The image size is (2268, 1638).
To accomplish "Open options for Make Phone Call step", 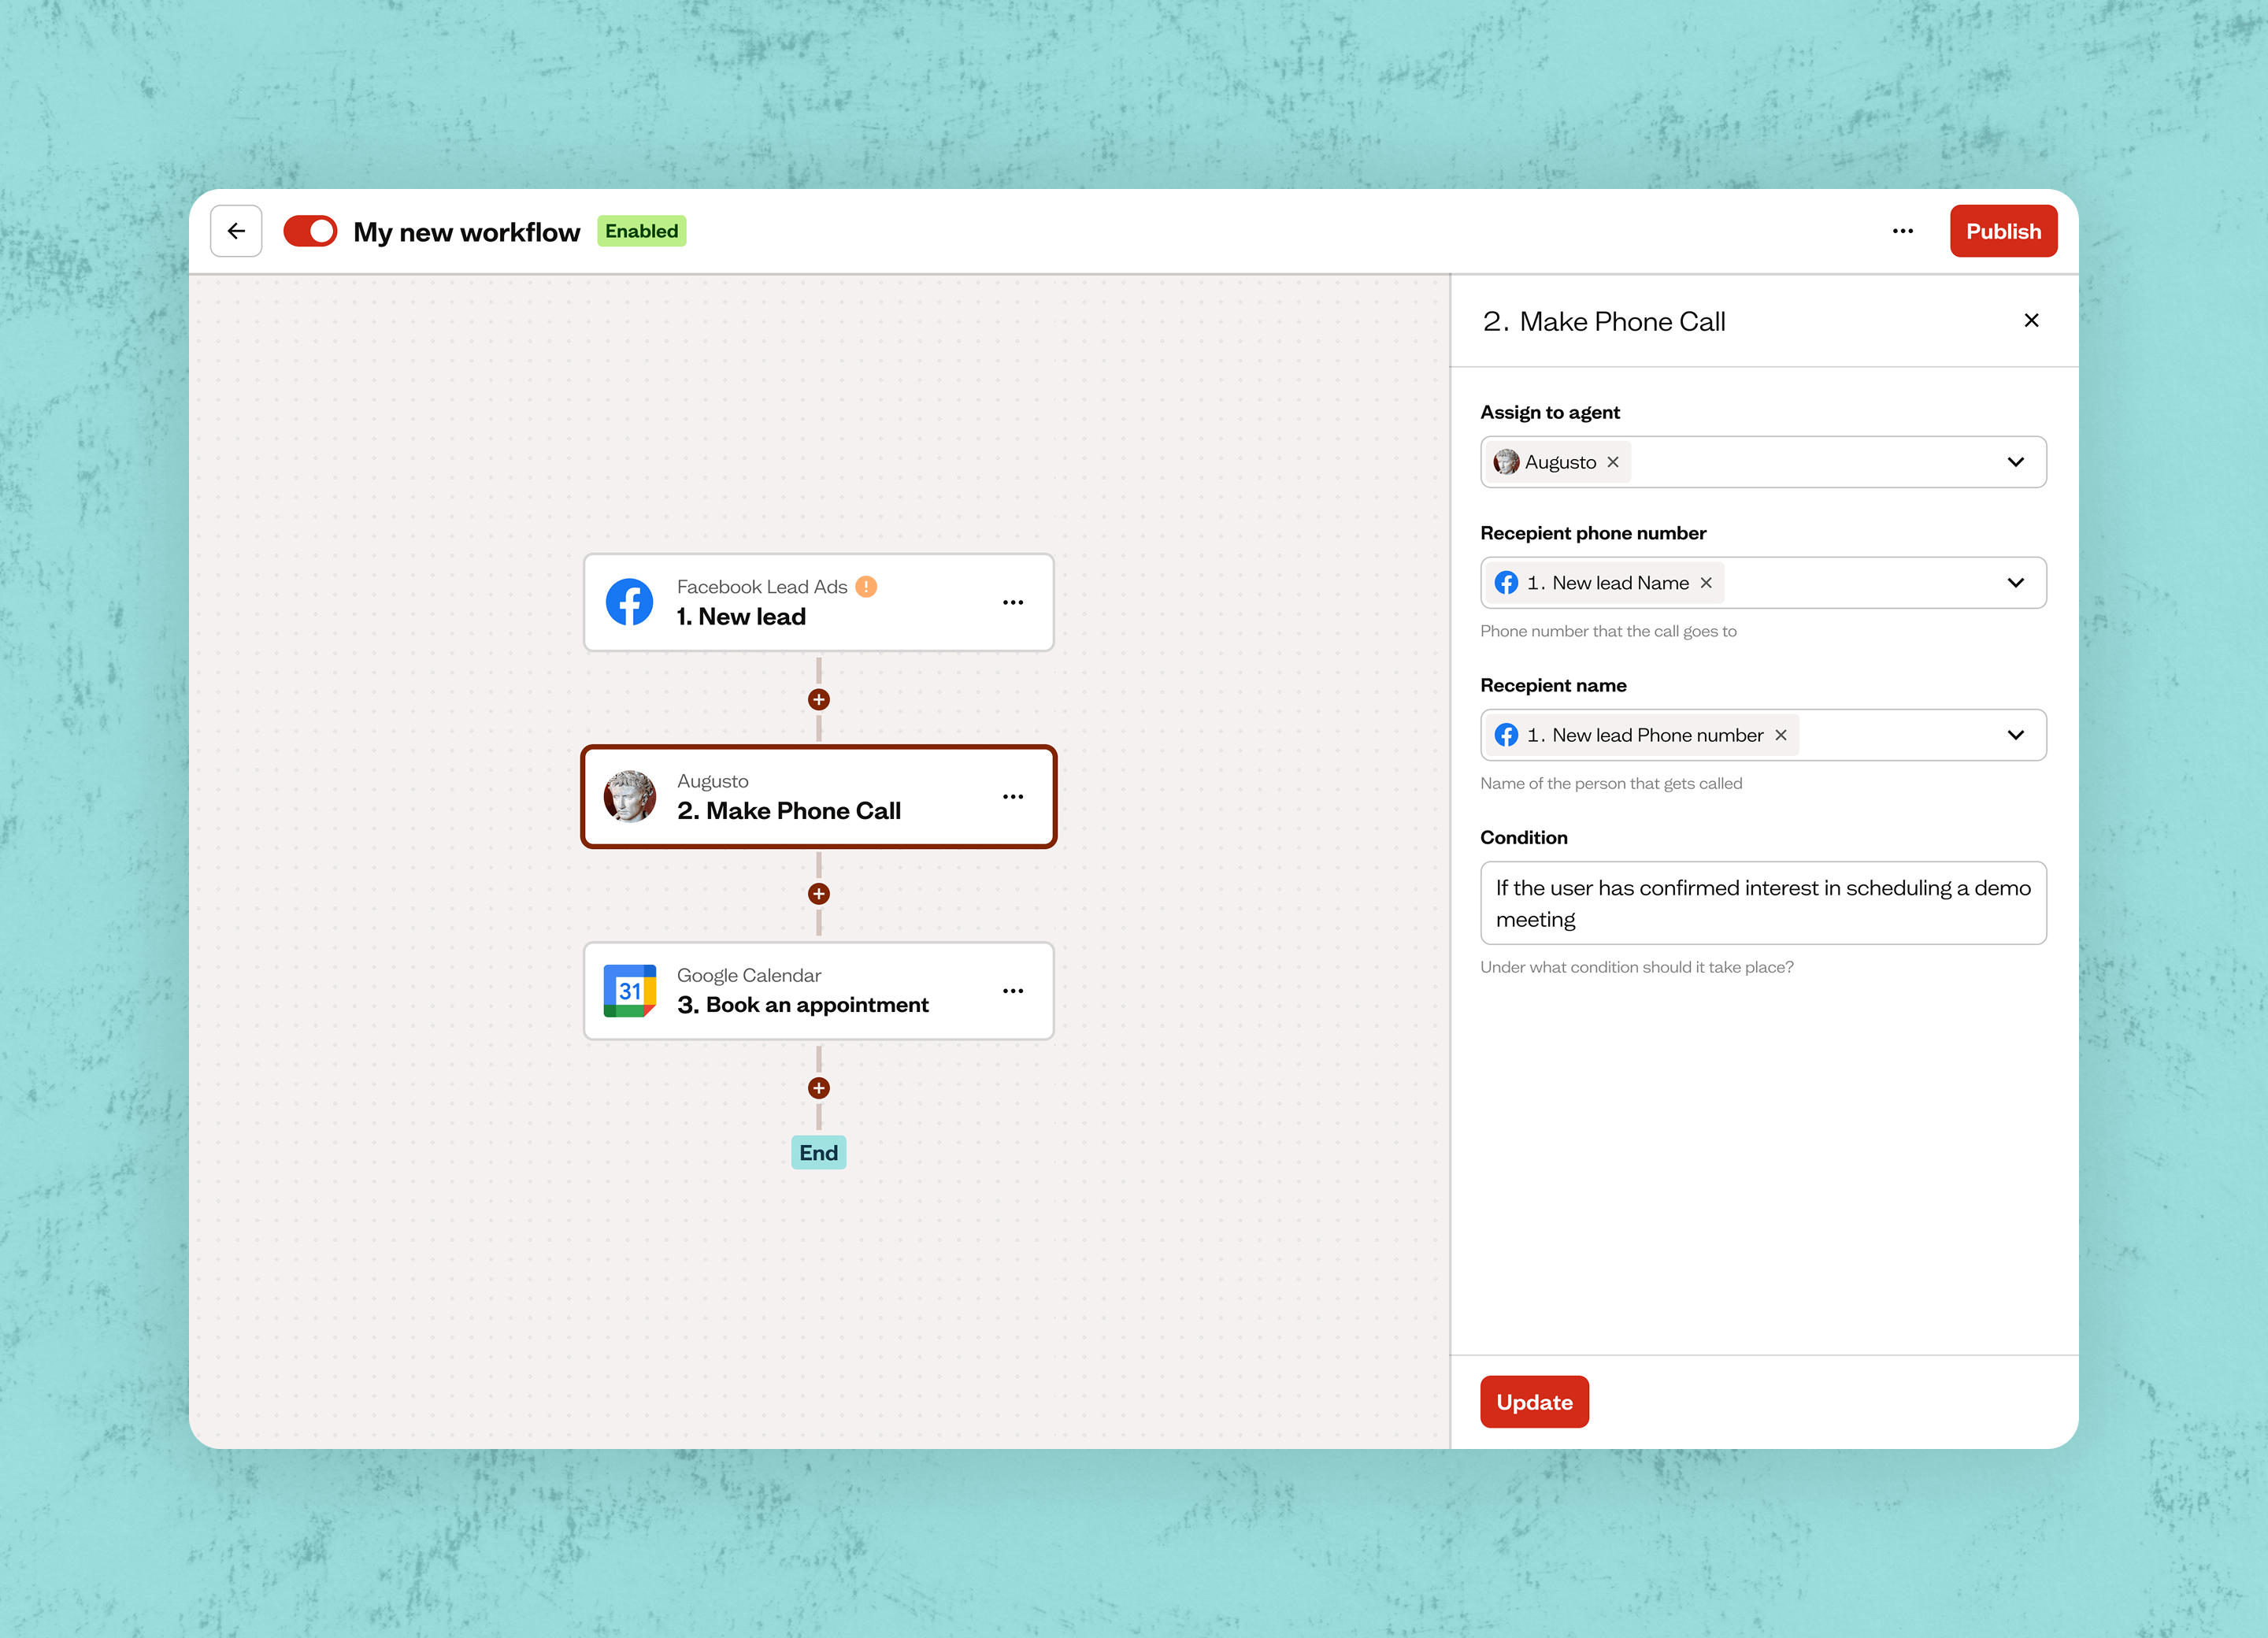I will click(1012, 797).
